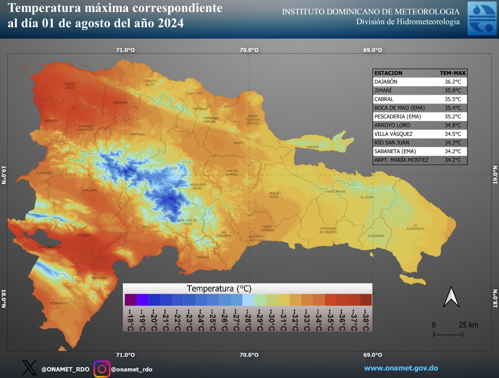499x378 pixels.
Task: Click the TEM-MAX column header
Action: pyautogui.click(x=452, y=73)
